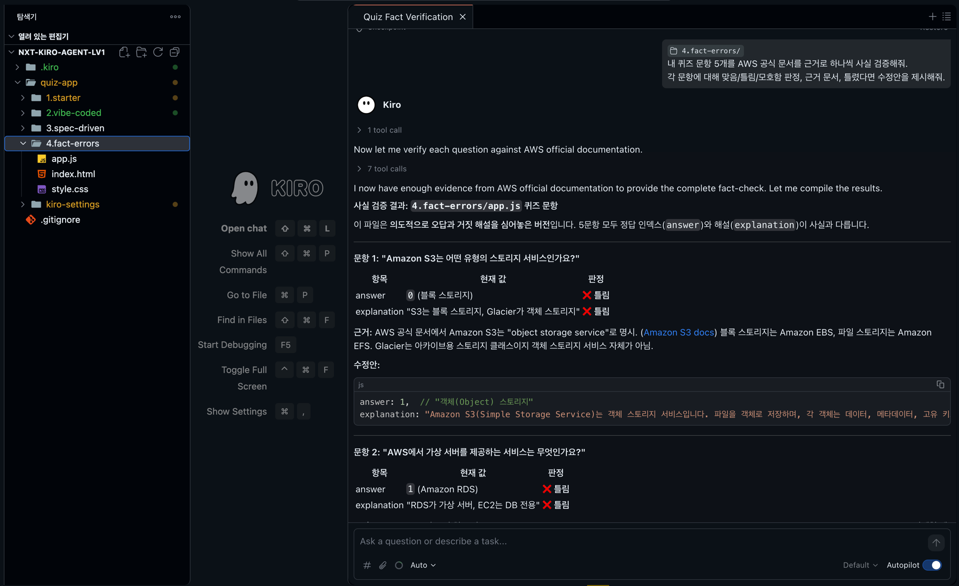The width and height of the screenshot is (959, 586).
Task: Click the circle status icon next to Auto
Action: click(398, 565)
